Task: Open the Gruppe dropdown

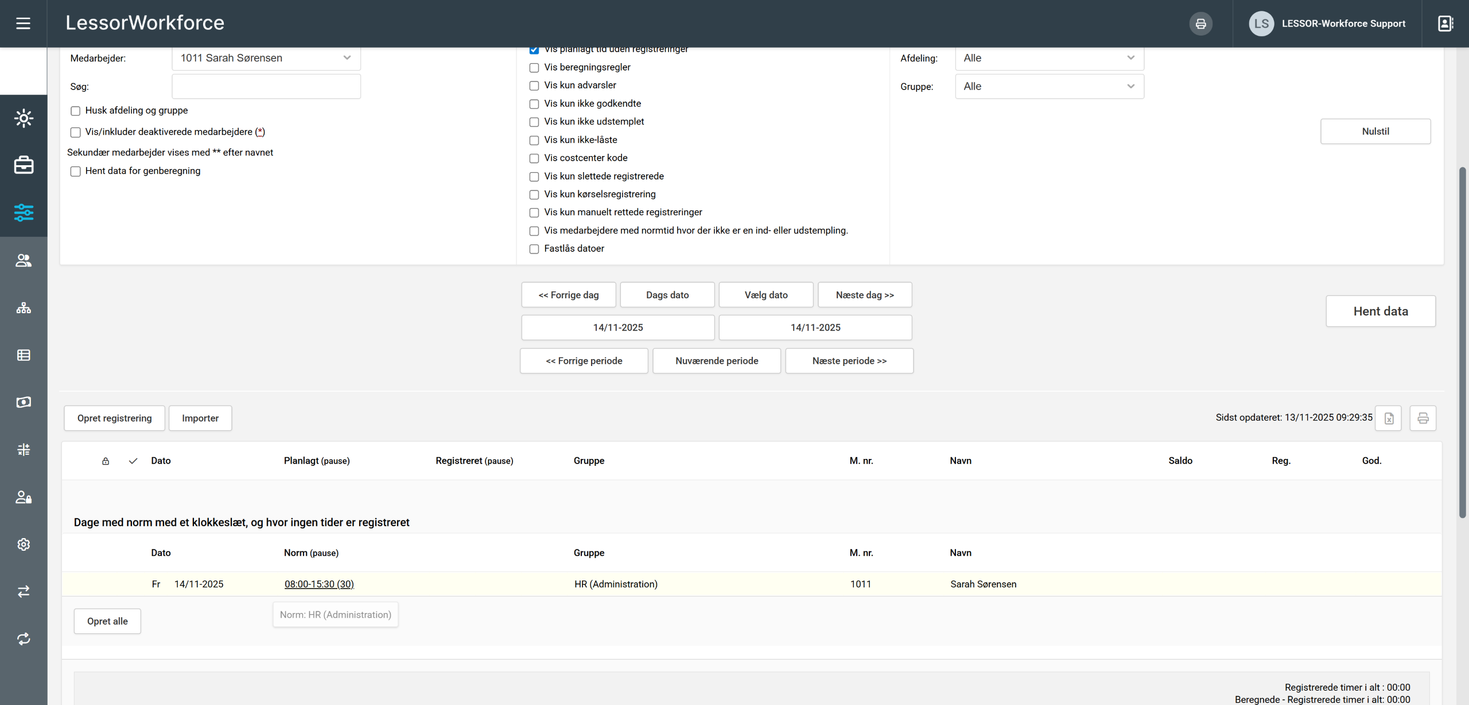Action: point(1049,87)
